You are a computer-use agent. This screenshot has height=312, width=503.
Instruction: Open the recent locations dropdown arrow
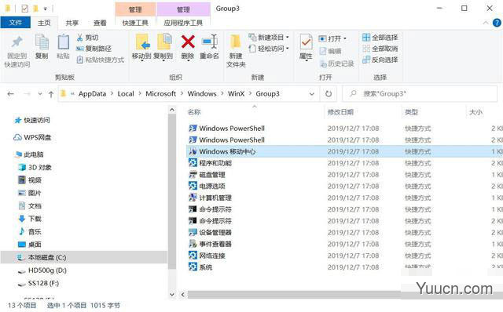[x=40, y=94]
